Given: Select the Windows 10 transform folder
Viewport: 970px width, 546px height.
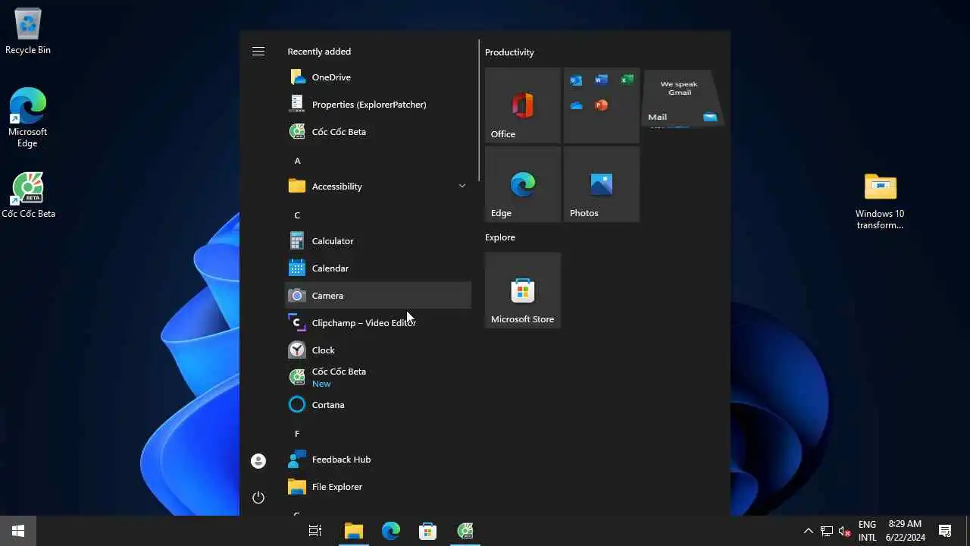Looking at the screenshot, I should coord(880,201).
